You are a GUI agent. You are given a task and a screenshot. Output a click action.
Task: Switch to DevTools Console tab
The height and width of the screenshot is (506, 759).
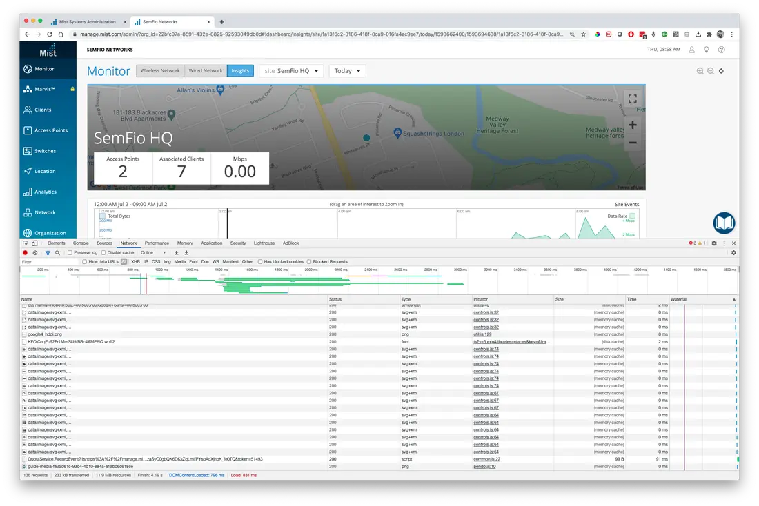(x=81, y=243)
